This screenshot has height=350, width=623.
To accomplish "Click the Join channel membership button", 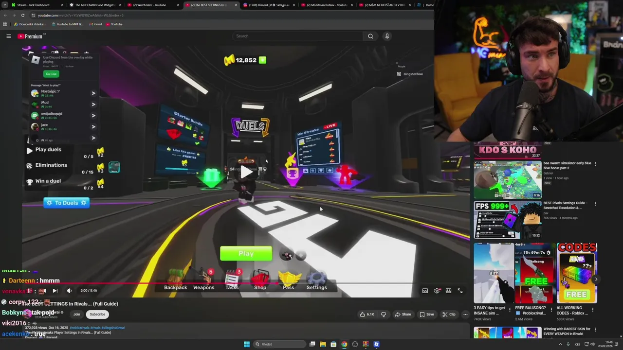I will tap(77, 315).
